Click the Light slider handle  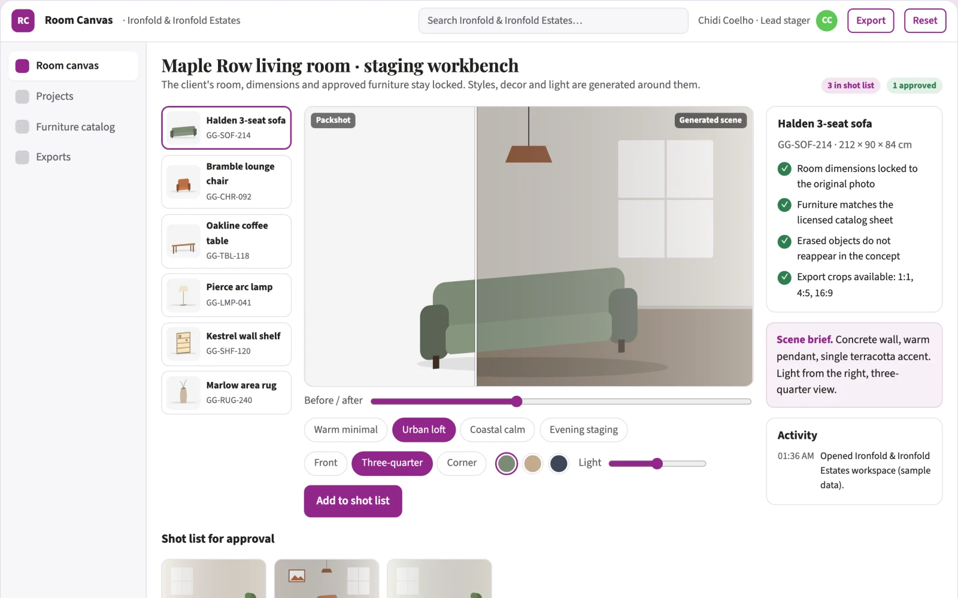click(657, 463)
